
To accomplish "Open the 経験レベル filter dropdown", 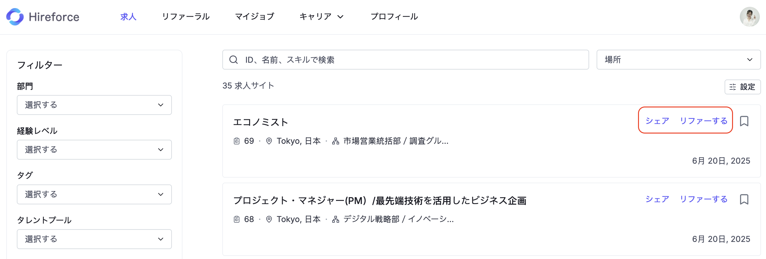I will click(x=94, y=150).
